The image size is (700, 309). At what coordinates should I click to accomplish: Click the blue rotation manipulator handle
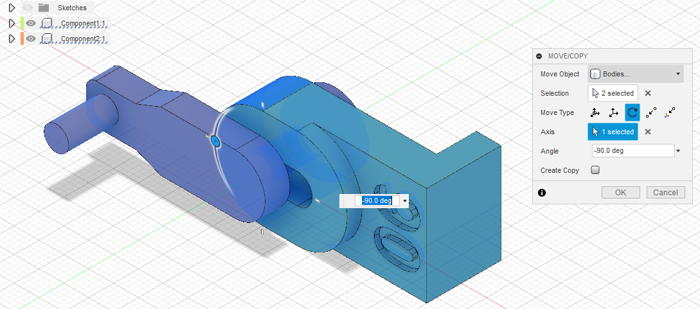(215, 142)
